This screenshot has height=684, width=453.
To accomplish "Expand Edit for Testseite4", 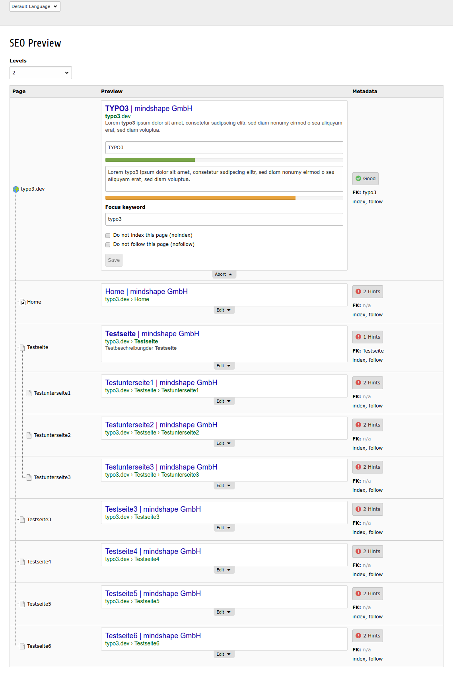I will pos(224,570).
